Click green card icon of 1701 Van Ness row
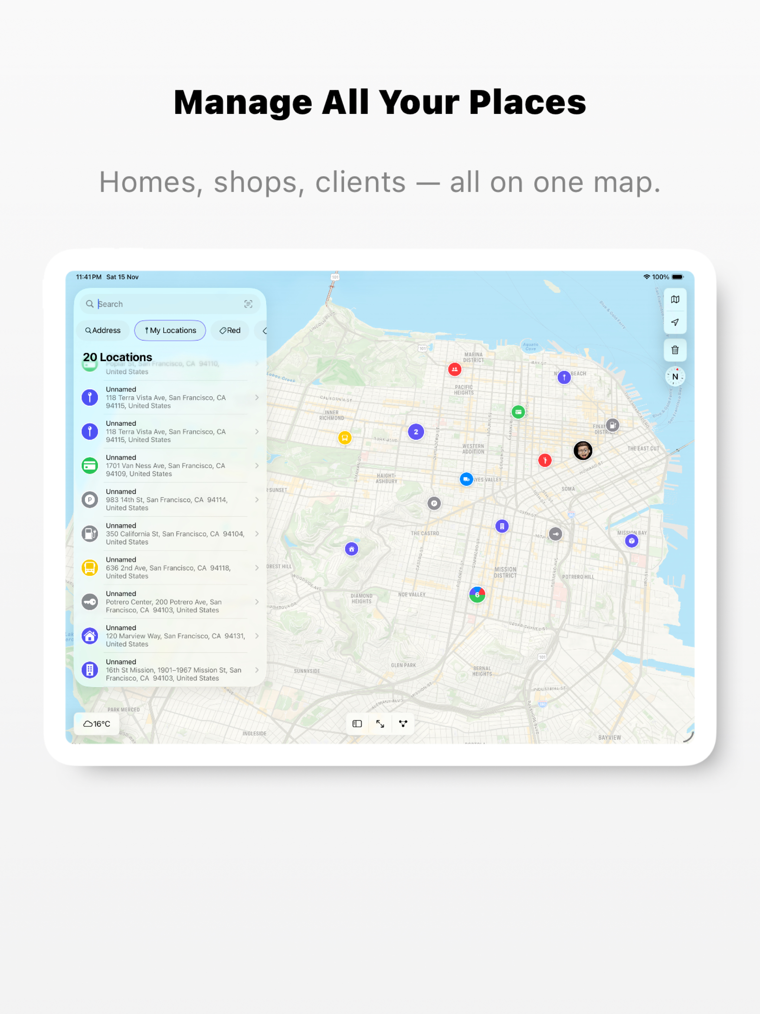The width and height of the screenshot is (760, 1014). pyautogui.click(x=90, y=466)
